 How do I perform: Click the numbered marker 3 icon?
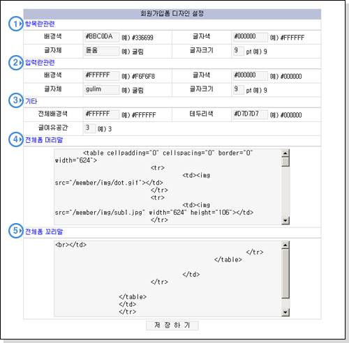16,100
